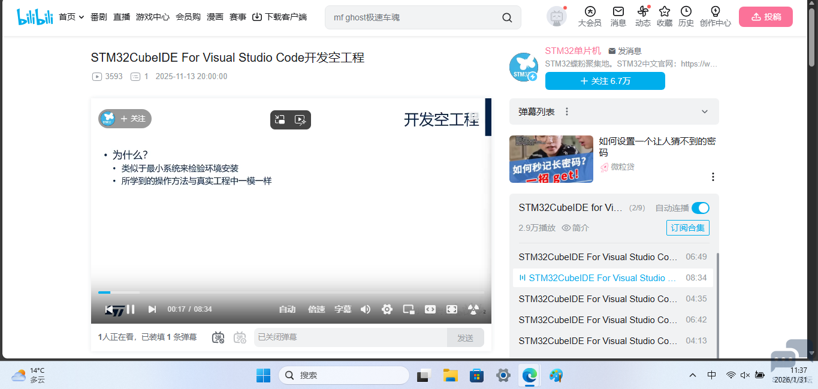Click the 订阅合集 subscribe button
The width and height of the screenshot is (818, 389).
coord(687,228)
